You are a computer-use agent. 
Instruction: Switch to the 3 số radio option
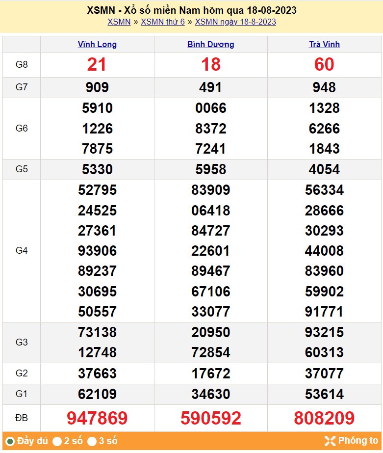[92, 441]
